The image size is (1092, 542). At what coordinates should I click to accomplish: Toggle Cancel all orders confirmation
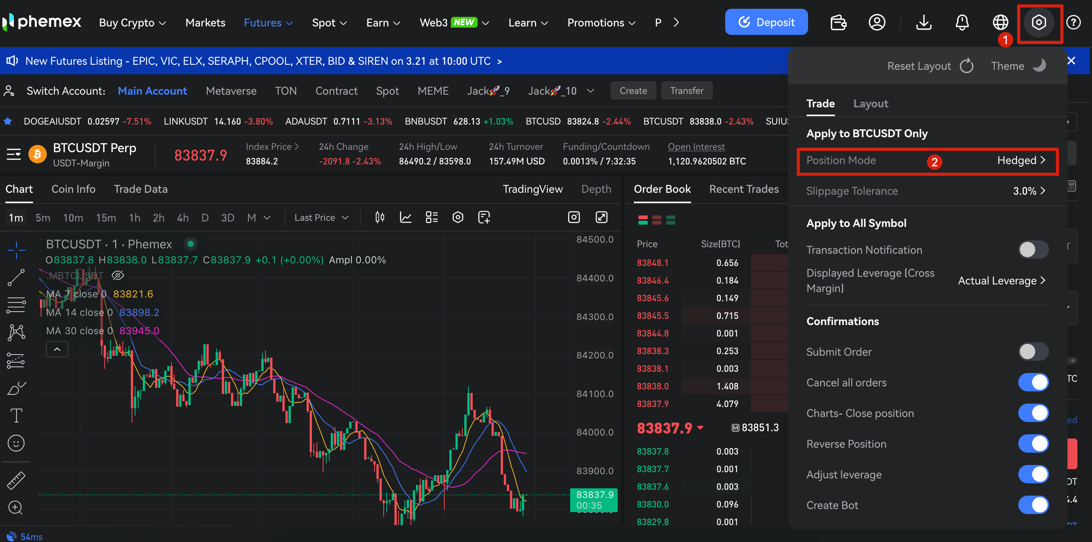coord(1034,383)
